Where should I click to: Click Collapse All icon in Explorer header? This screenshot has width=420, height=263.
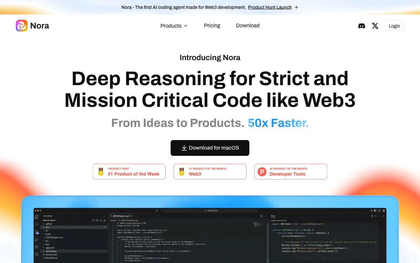pyautogui.click(x=104, y=220)
